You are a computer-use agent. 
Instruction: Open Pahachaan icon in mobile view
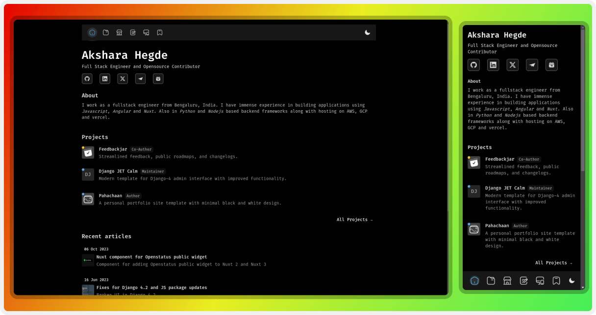tap(474, 229)
